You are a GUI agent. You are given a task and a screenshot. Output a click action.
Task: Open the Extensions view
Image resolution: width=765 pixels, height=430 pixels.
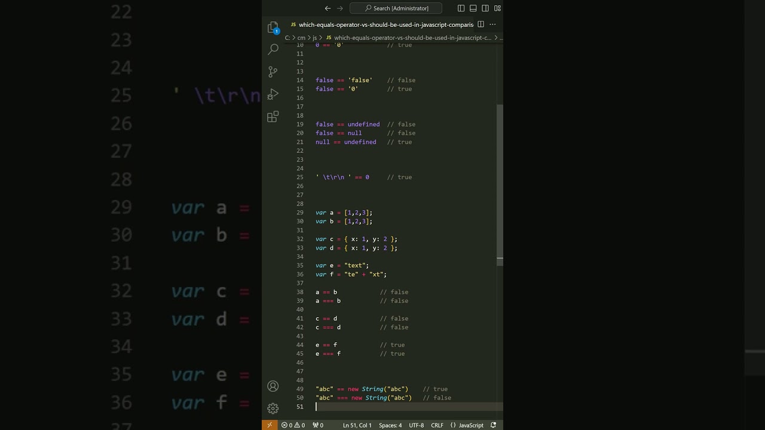tap(273, 116)
